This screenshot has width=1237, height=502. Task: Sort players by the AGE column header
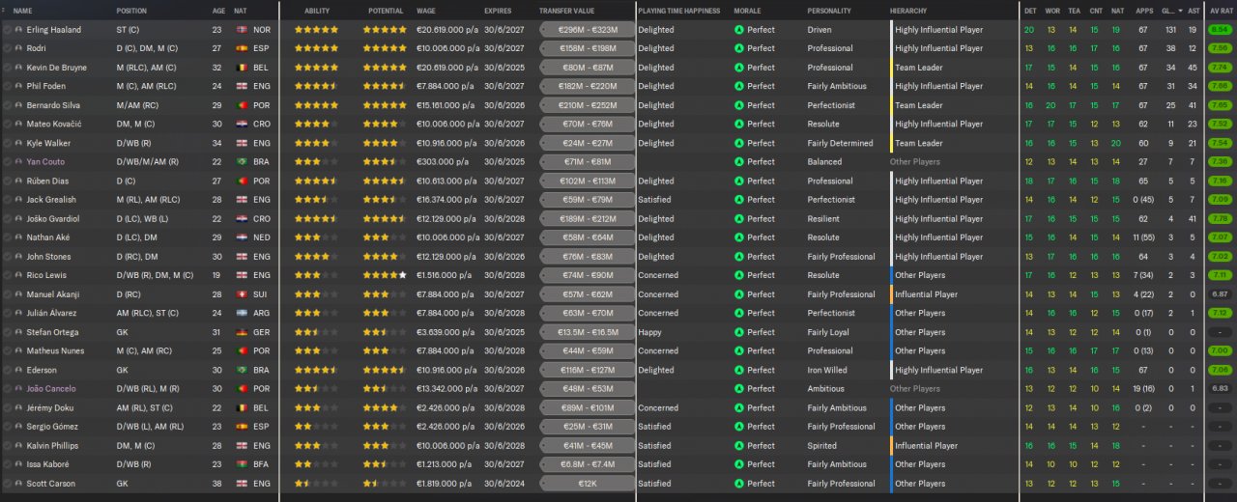(x=218, y=11)
